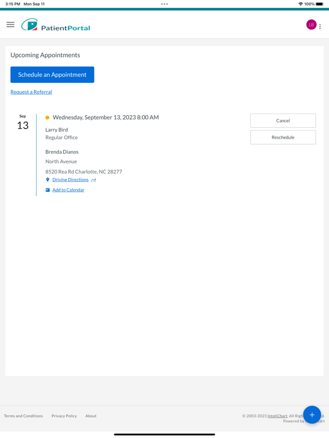Image resolution: width=329 pixels, height=438 pixels.
Task: Click the Regular Office appointment type
Action: pos(62,137)
